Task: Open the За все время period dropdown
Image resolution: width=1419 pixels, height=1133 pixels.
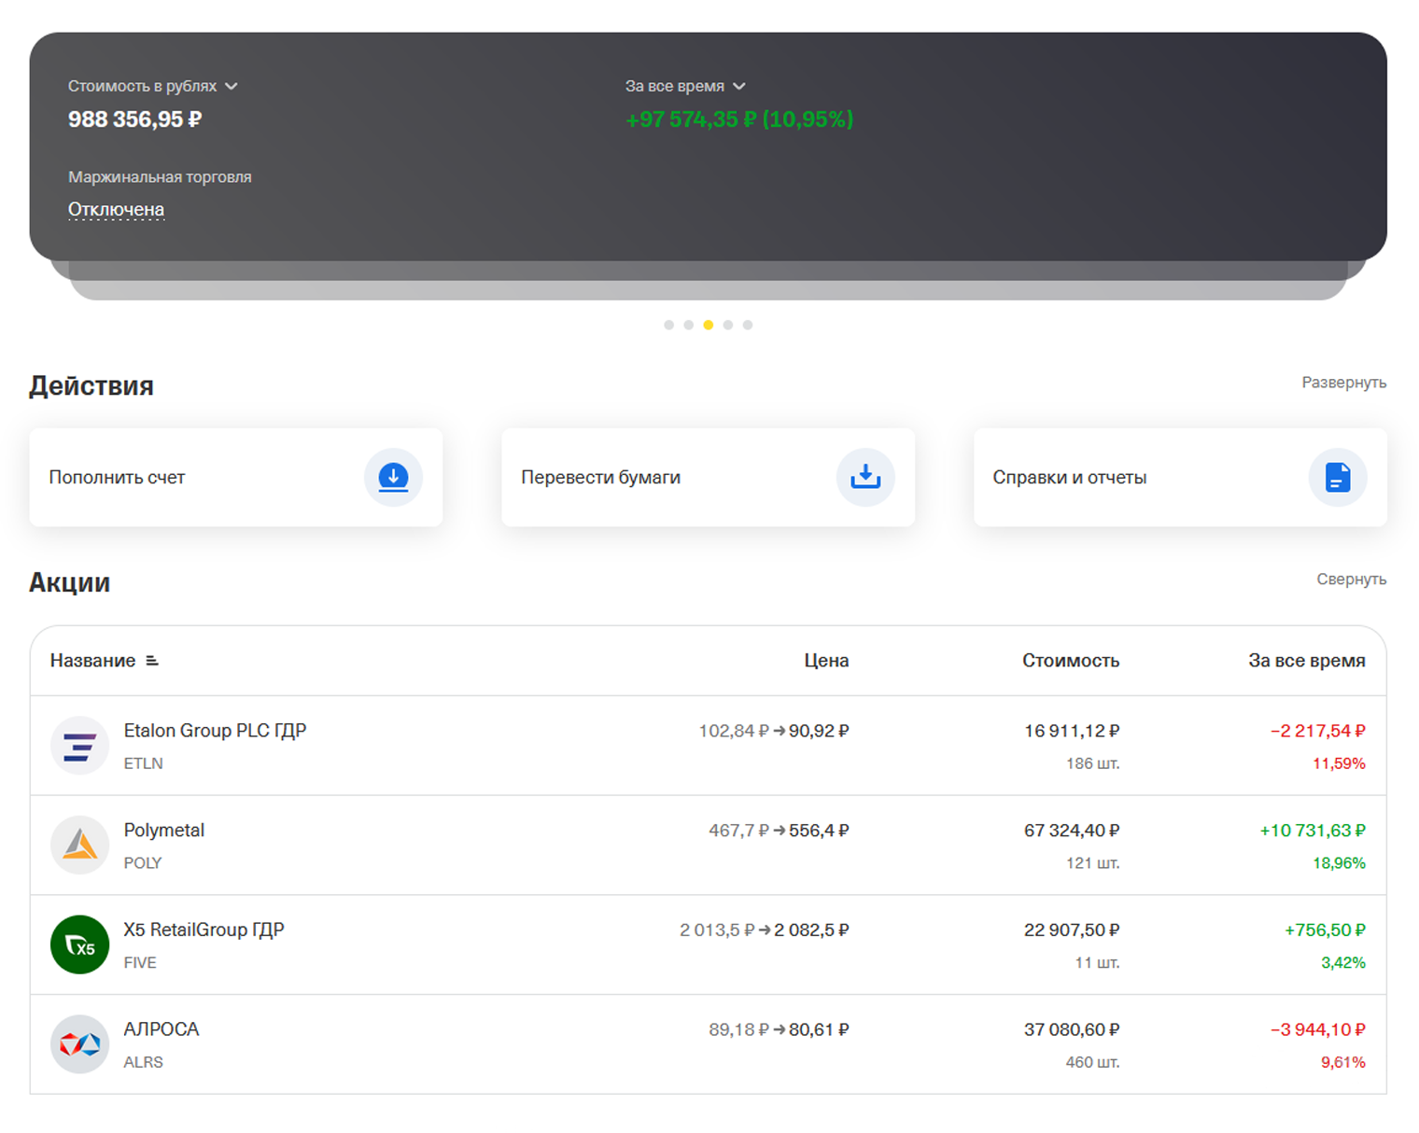Action: click(x=685, y=86)
